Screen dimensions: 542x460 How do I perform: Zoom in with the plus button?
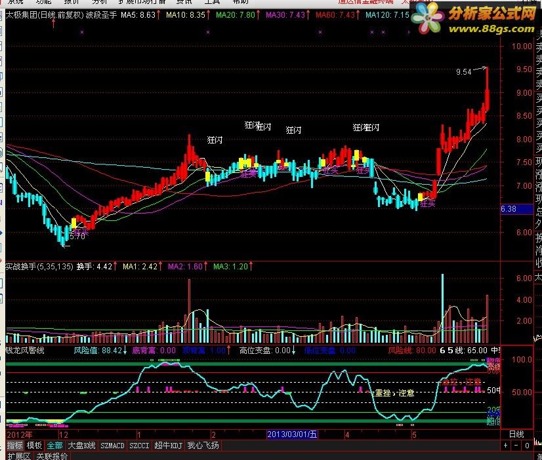point(505,446)
